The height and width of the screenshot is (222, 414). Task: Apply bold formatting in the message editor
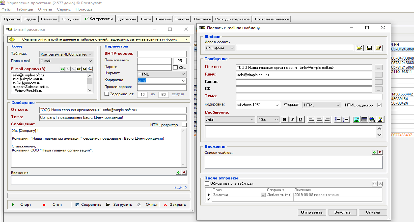[x=285, y=120]
